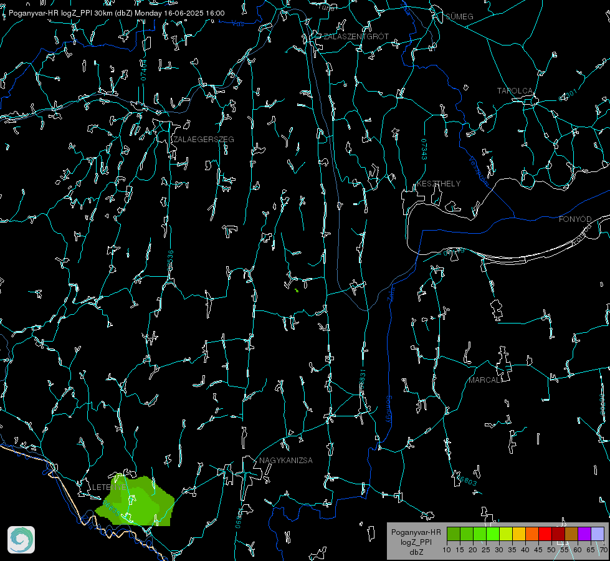Click the MARCALI city label
Viewport: 610px width, 561px height.
click(484, 380)
